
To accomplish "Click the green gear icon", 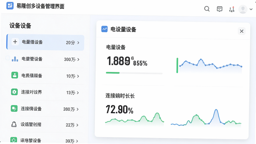I will [14, 92].
